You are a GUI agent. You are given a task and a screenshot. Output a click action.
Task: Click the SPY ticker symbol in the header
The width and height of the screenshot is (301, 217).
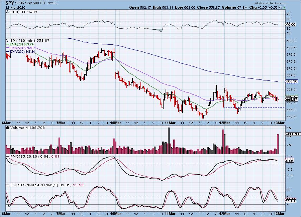[9, 3]
